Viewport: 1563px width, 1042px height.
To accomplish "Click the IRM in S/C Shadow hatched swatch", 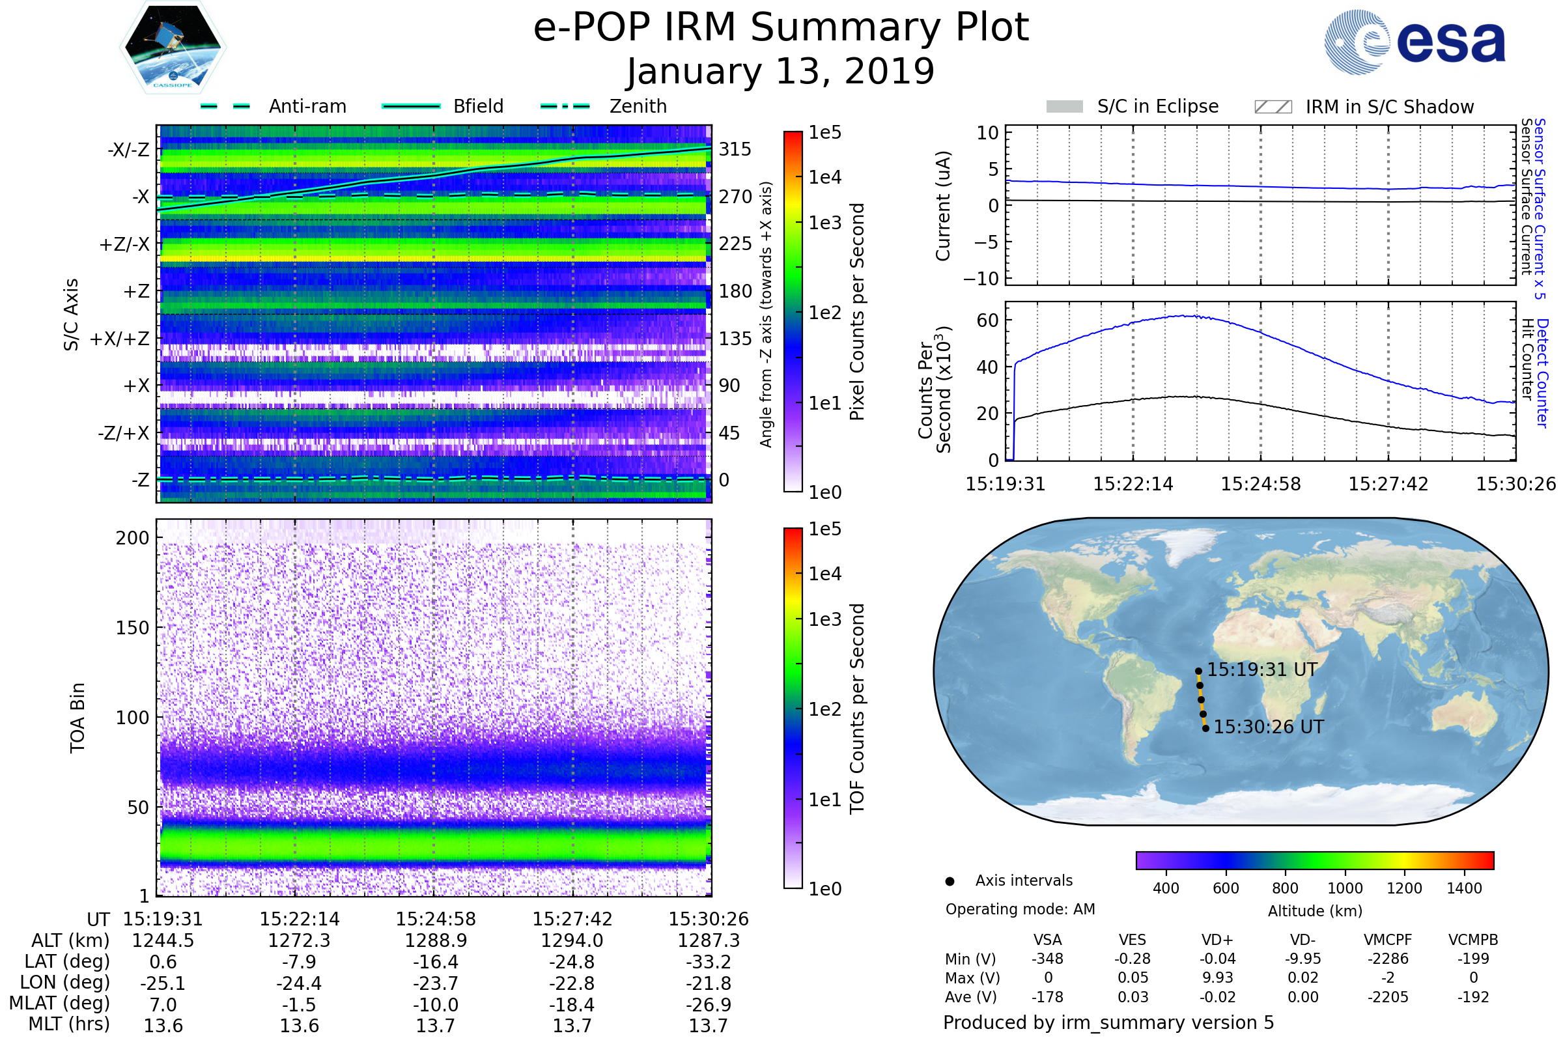I will [1273, 107].
